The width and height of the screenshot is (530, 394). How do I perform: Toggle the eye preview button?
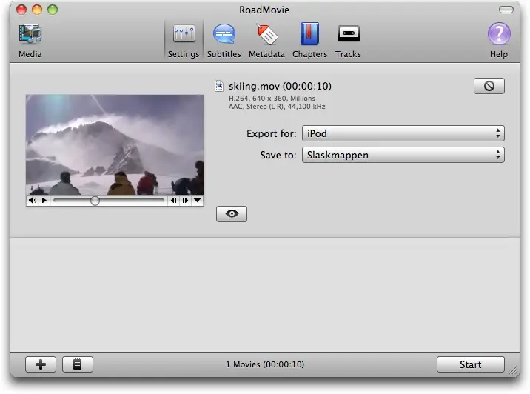tap(232, 214)
